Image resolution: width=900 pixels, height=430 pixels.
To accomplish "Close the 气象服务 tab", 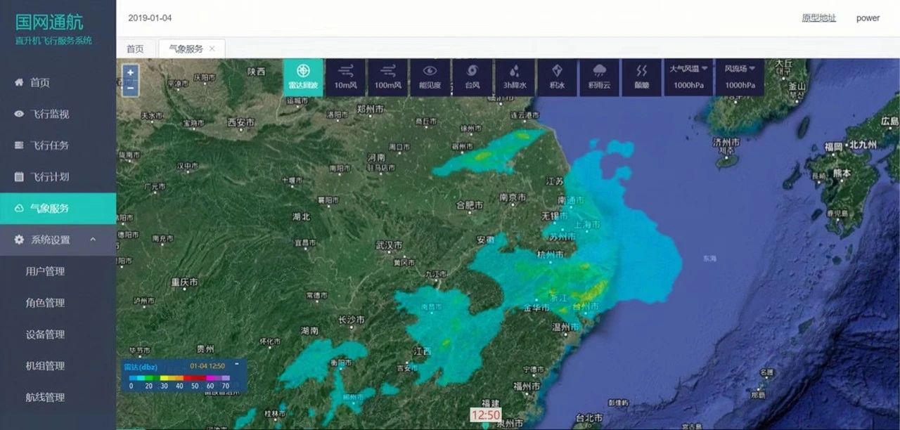I will click(x=212, y=48).
